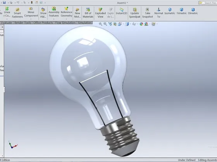Switch to Dimetric view
Viewport: 217px width, 162px height.
193,11
